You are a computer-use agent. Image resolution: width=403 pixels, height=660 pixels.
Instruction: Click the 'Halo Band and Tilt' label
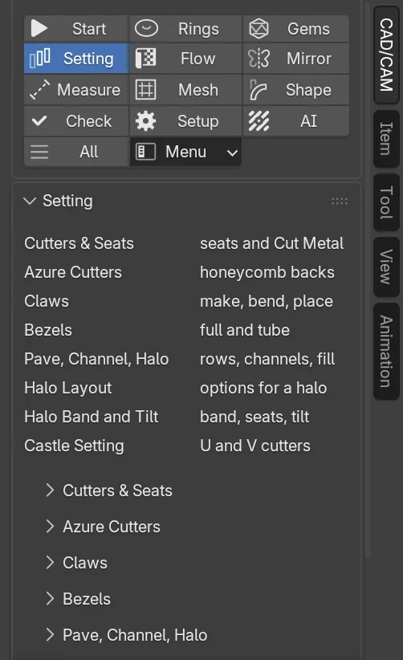pos(92,417)
